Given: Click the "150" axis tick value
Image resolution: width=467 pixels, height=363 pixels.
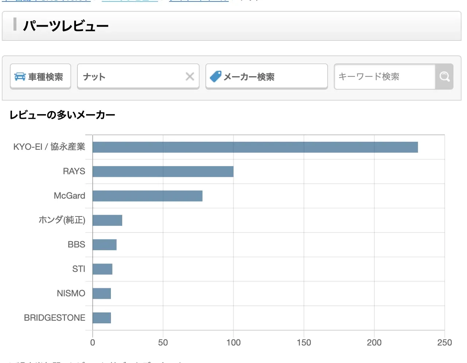Looking at the screenshot, I should pos(304,343).
